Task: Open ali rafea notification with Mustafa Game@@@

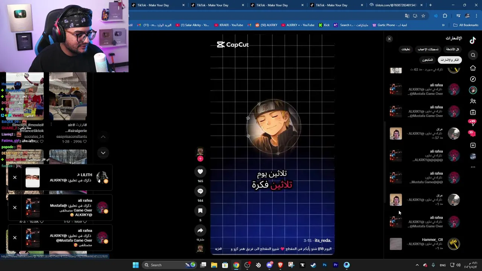Action: (425, 178)
